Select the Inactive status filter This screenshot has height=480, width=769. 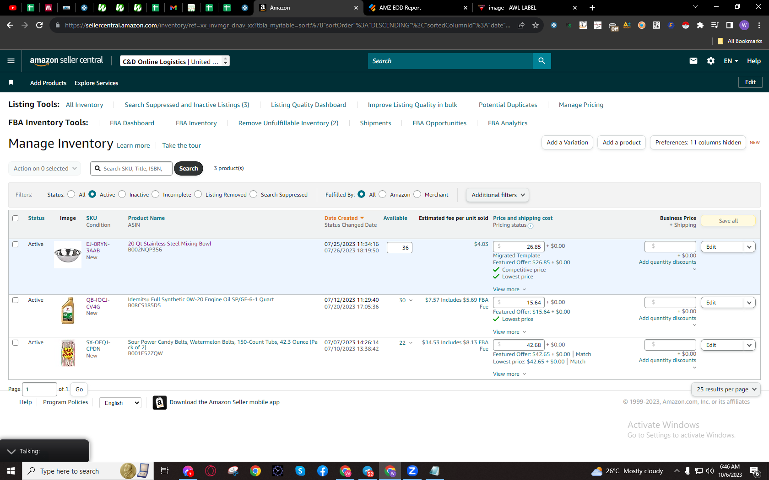point(122,194)
